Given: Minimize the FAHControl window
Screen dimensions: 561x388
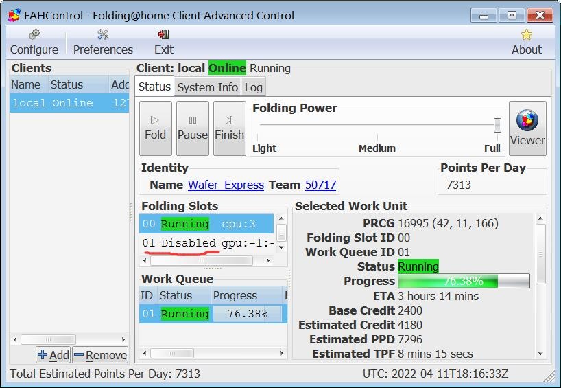Looking at the screenshot, I should (484, 16).
